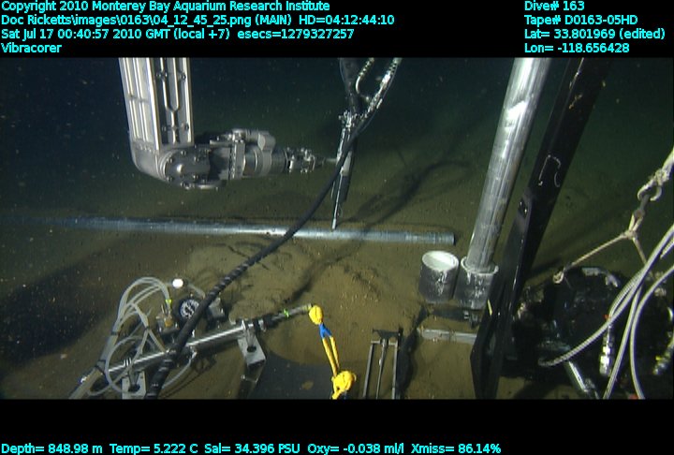Click the Sal= 34.396 PSU reading
674x455 pixels.
pos(253,448)
